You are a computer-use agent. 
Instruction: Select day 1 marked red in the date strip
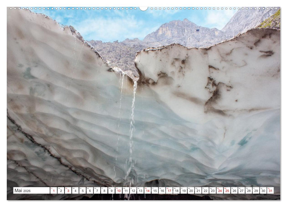click(x=53, y=192)
